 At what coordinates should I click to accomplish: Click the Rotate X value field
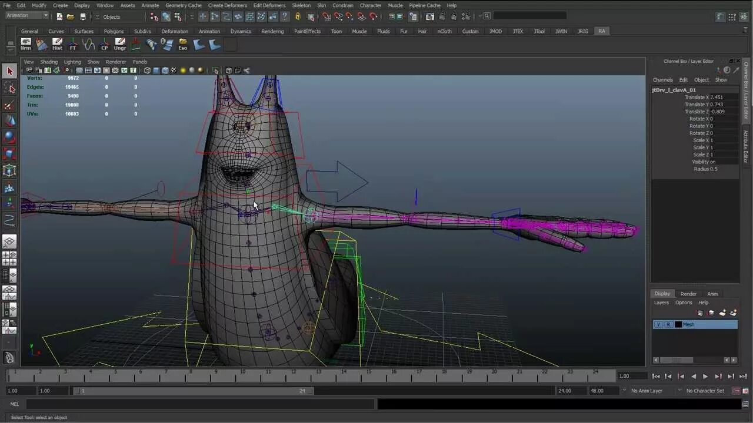[x=724, y=119]
